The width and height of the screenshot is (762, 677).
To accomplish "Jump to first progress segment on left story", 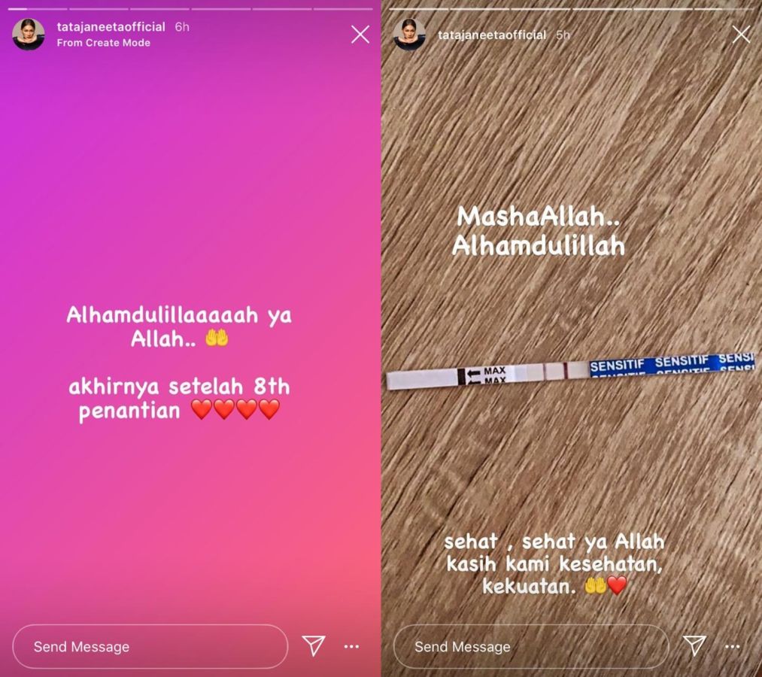I will (38, 9).
